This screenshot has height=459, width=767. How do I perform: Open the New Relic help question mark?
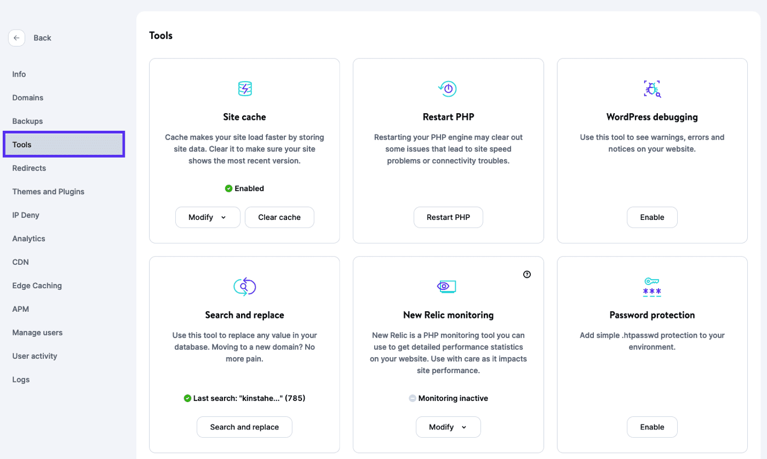[x=527, y=275]
